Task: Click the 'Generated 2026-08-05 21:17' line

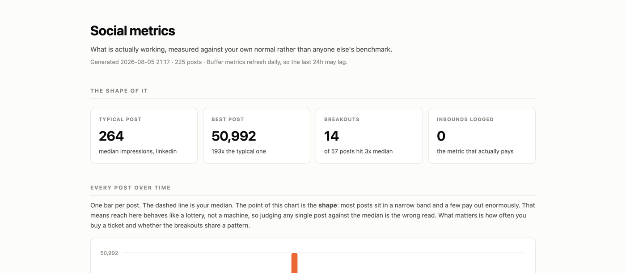Action: click(219, 62)
